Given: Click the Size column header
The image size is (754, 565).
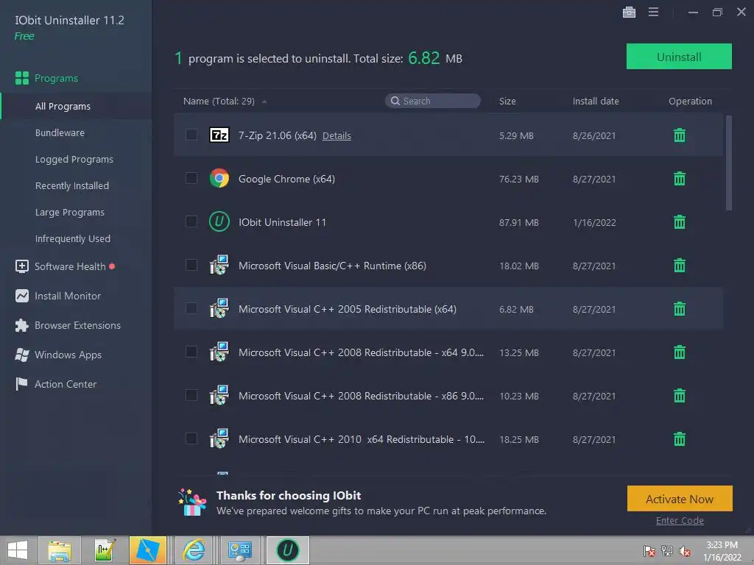Looking at the screenshot, I should point(507,101).
